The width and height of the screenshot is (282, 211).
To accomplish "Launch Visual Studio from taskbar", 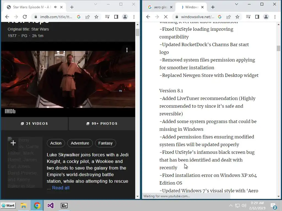I will 51,206.
